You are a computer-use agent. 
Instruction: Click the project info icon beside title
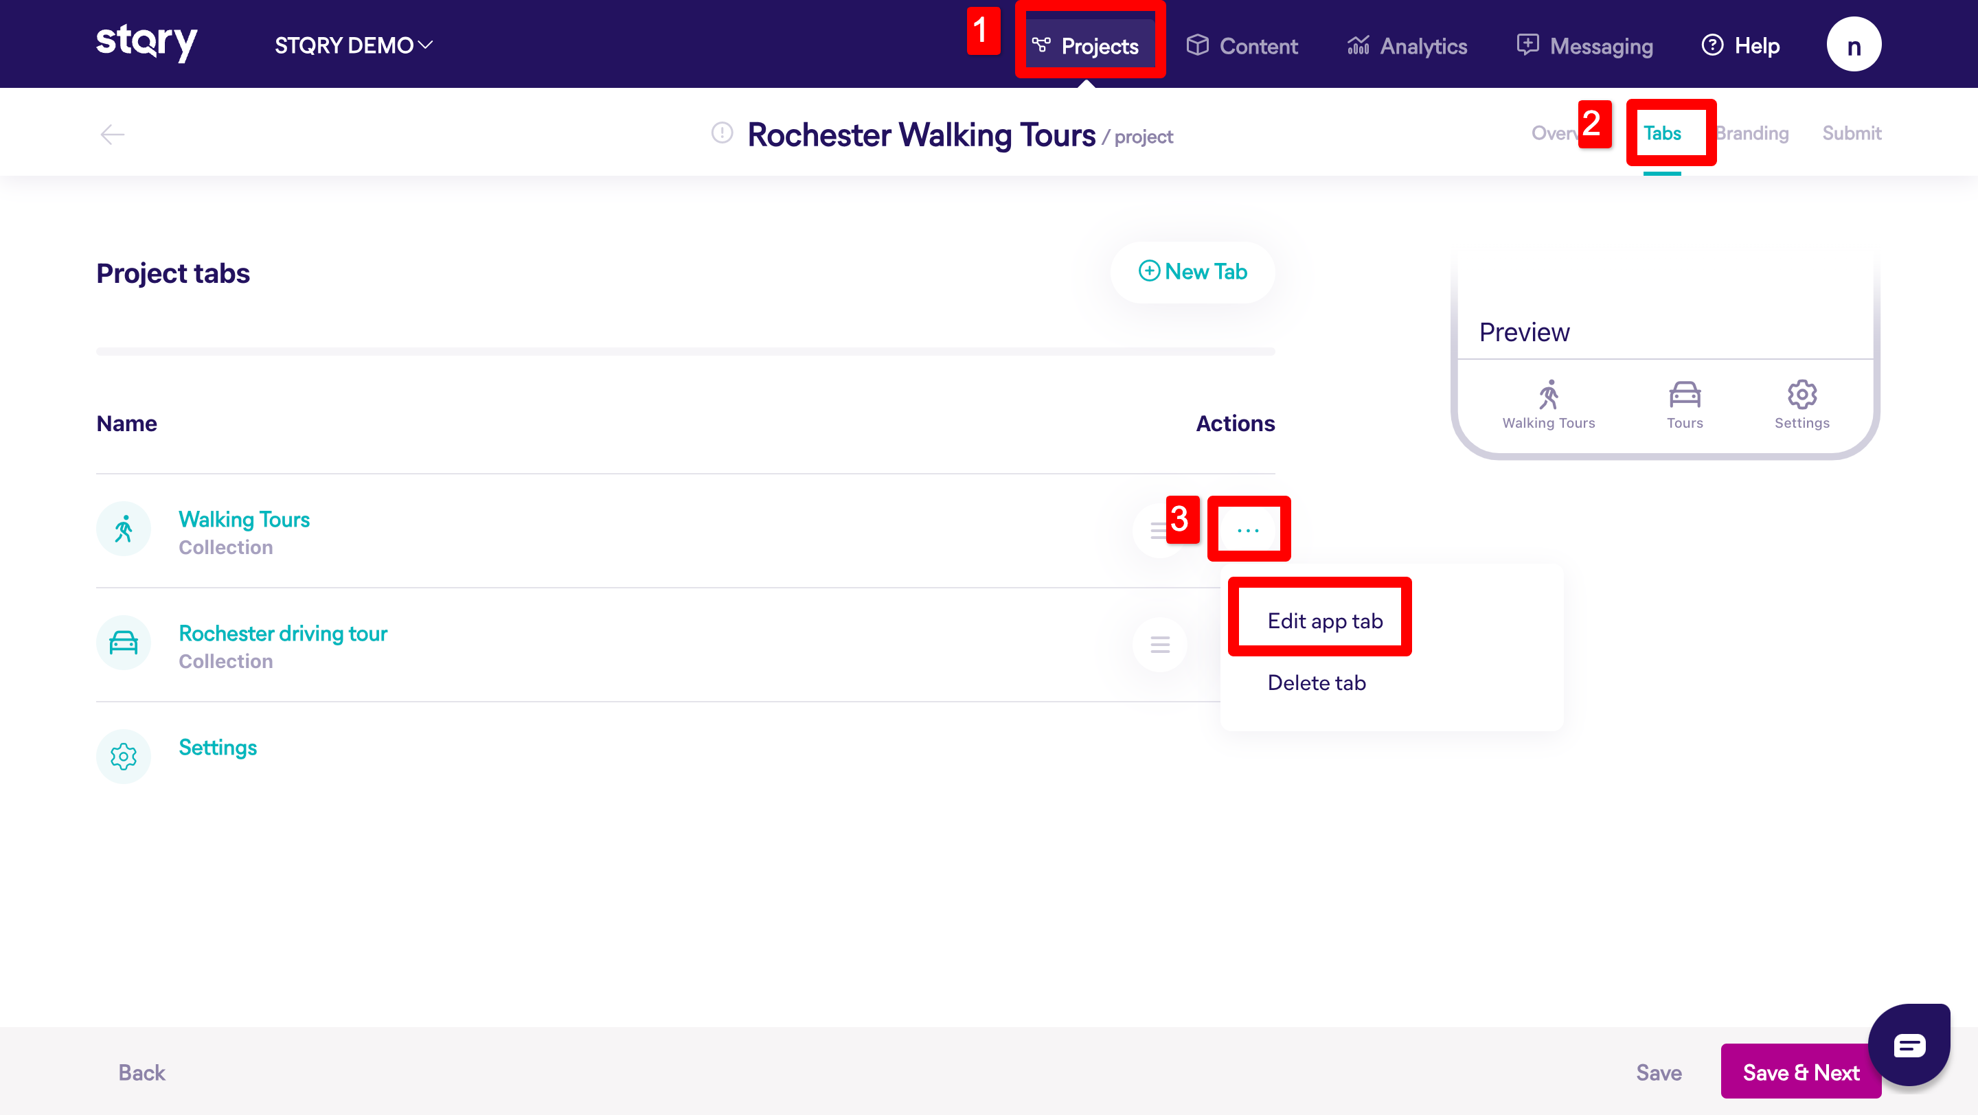click(x=722, y=133)
